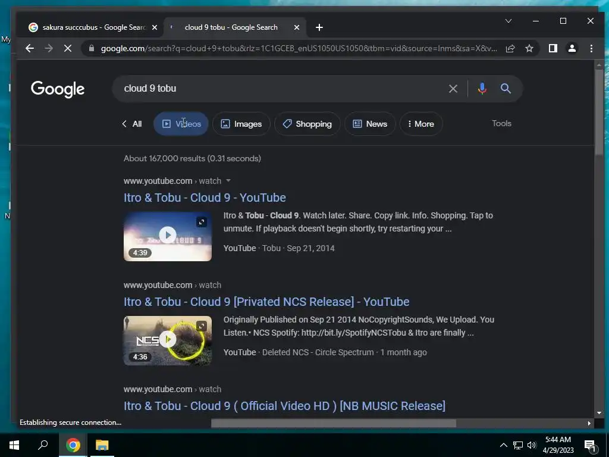Share this page via share icon

[x=510, y=48]
